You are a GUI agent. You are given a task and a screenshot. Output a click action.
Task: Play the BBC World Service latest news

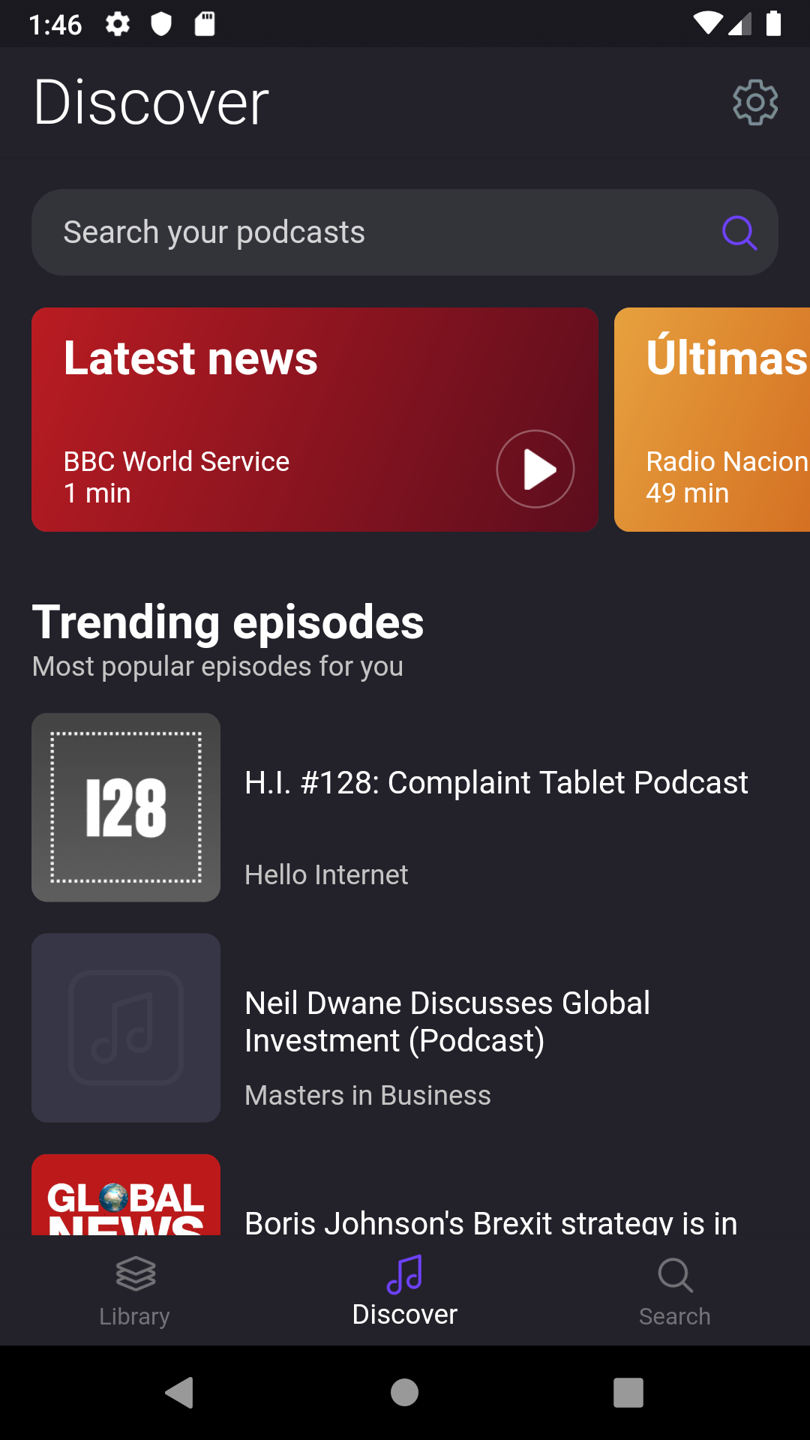(x=535, y=469)
